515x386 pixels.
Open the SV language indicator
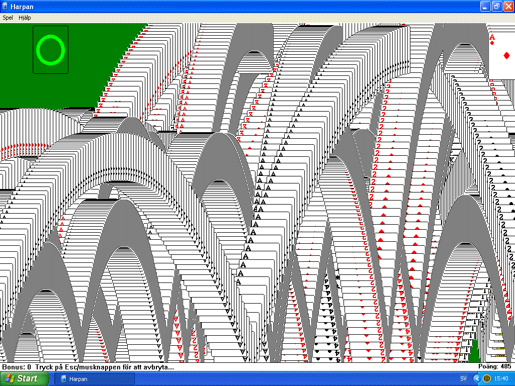(463, 378)
